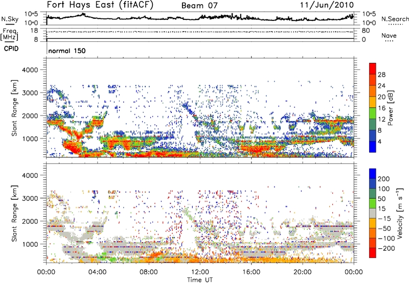Click the '12:00' time axis tick

200,272
